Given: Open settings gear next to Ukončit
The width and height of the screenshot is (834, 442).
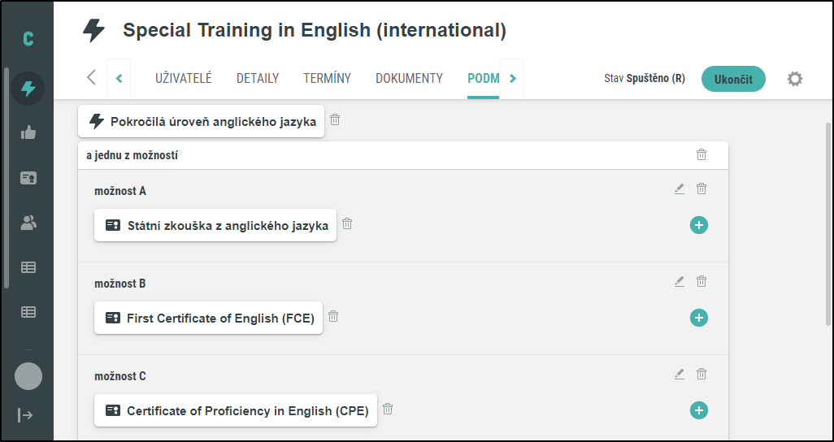Looking at the screenshot, I should 795,80.
